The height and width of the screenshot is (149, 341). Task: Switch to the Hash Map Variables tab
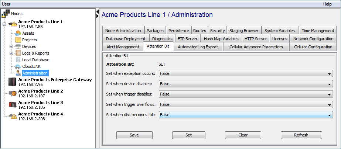[x=221, y=39]
